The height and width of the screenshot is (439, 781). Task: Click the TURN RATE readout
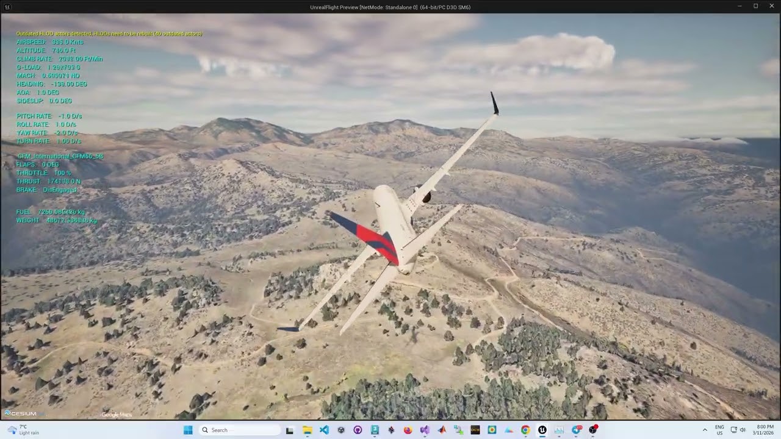[x=49, y=141]
